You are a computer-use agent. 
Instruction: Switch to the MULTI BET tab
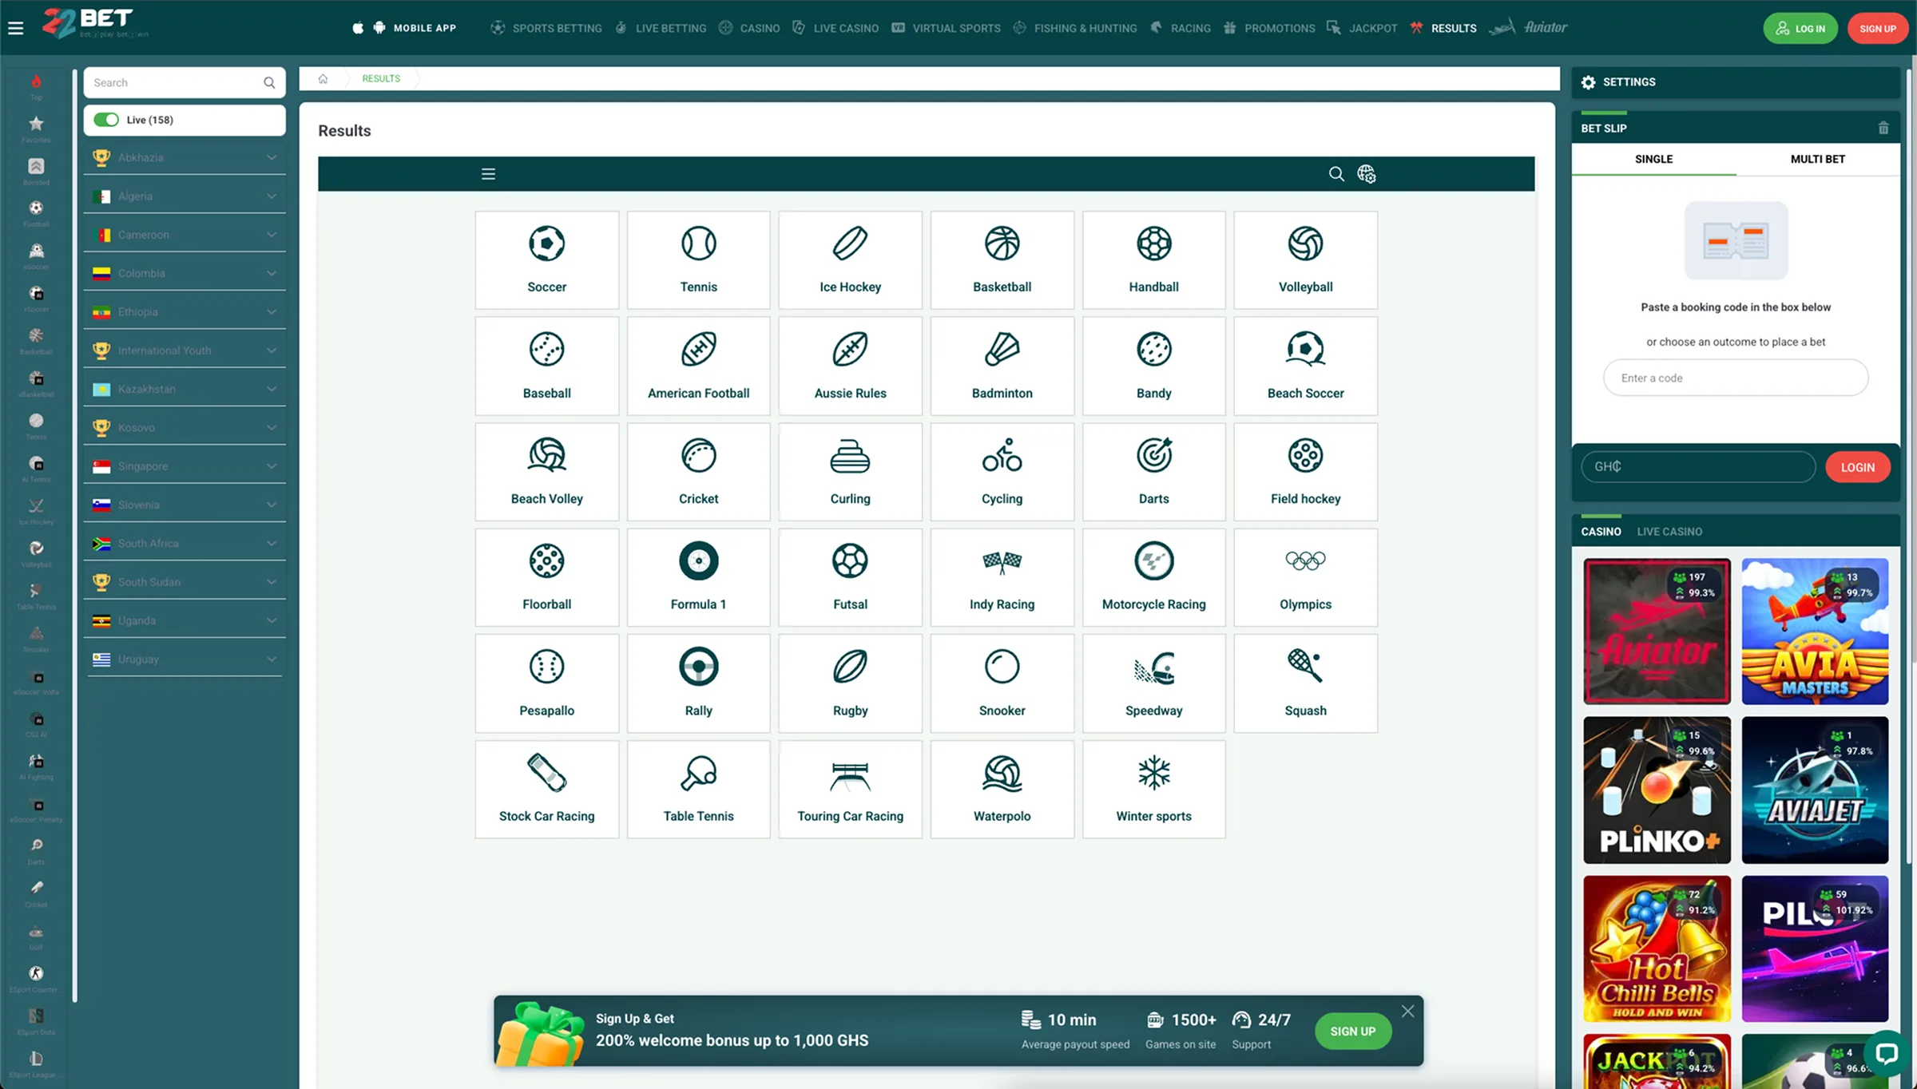(1818, 159)
